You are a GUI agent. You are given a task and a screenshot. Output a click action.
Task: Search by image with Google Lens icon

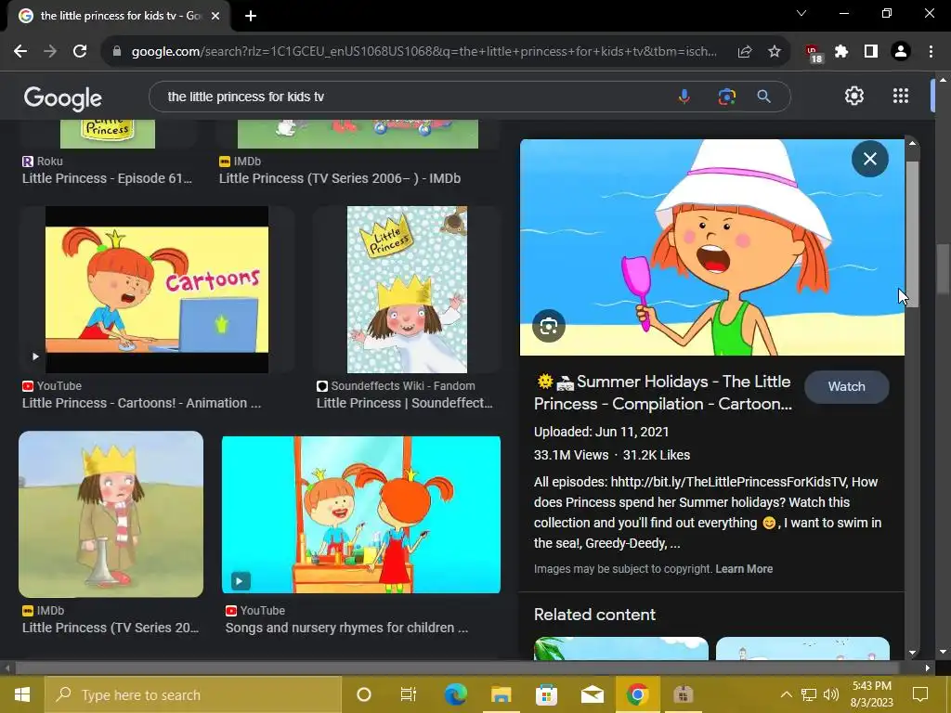click(726, 97)
